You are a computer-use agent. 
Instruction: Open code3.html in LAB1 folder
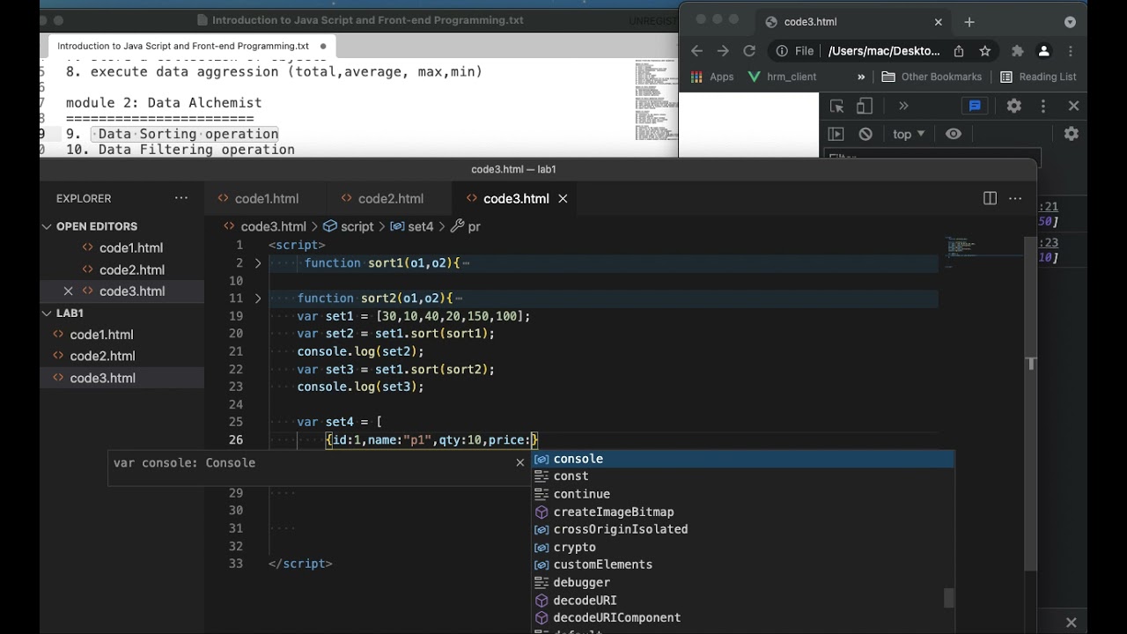tap(102, 378)
